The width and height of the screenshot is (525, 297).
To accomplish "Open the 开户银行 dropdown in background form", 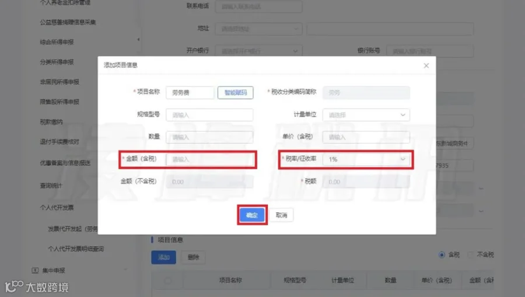I will (x=259, y=51).
